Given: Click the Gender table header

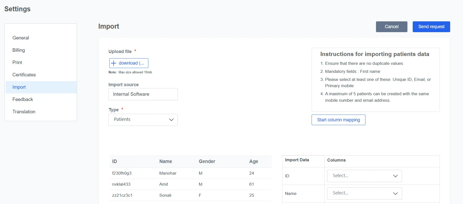Looking at the screenshot, I should (207, 162).
